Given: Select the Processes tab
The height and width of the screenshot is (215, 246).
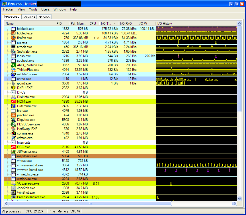Looking at the screenshot, I should pos(12,16).
